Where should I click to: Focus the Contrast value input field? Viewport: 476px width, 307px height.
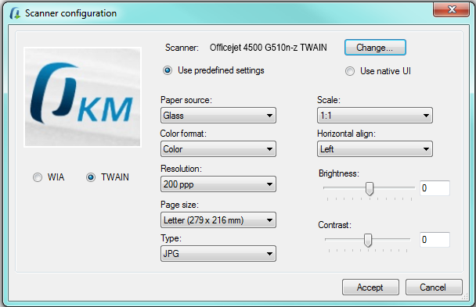pyautogui.click(x=435, y=240)
